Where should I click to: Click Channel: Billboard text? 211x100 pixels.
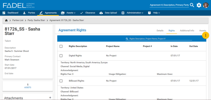(70, 92)
